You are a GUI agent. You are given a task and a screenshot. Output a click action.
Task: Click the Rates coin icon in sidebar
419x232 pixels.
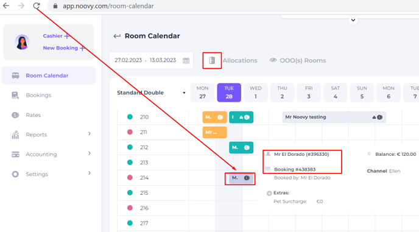click(15, 115)
